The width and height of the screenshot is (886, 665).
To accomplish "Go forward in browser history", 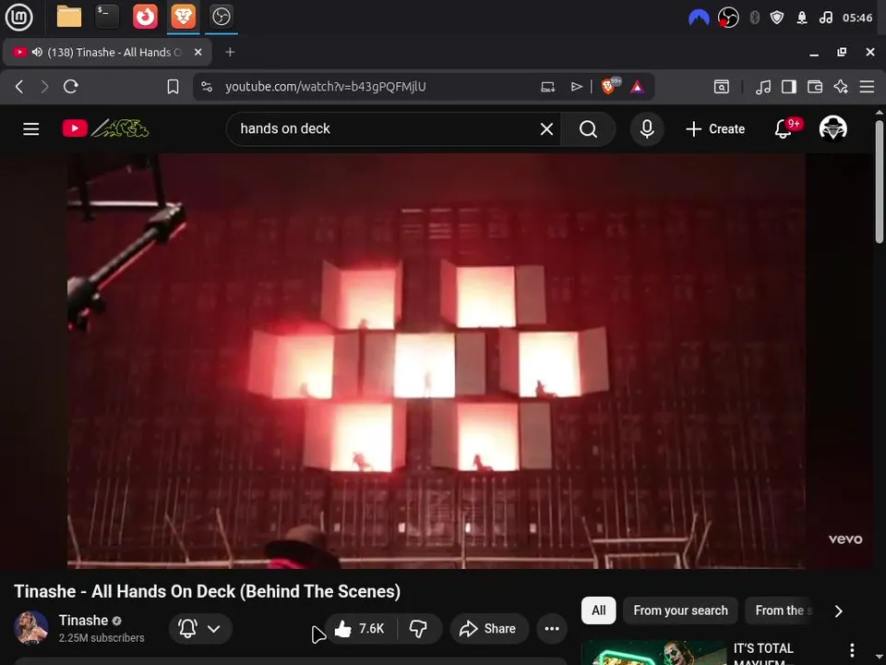I will [x=44, y=87].
